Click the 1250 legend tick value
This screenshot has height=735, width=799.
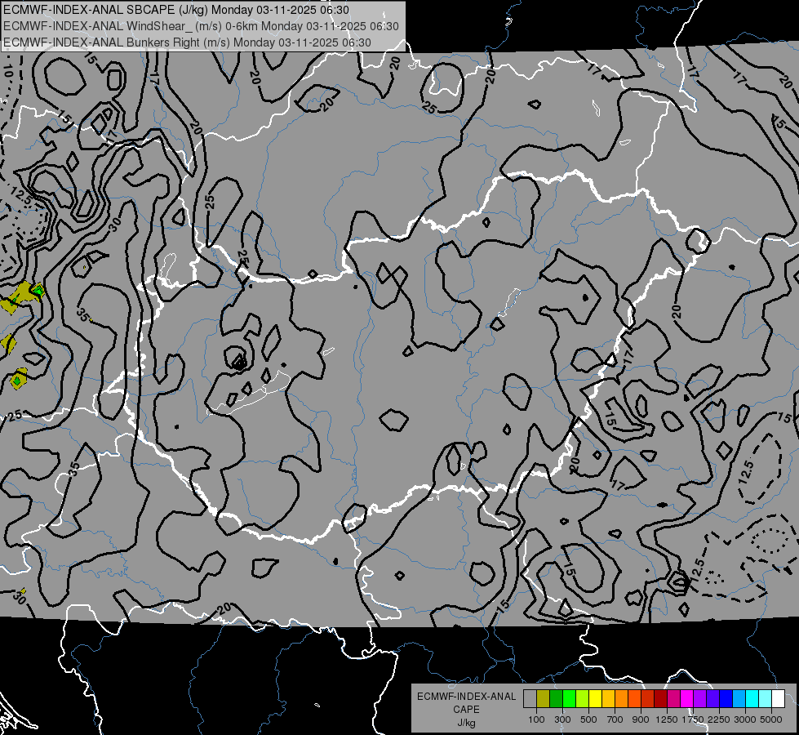tap(667, 719)
